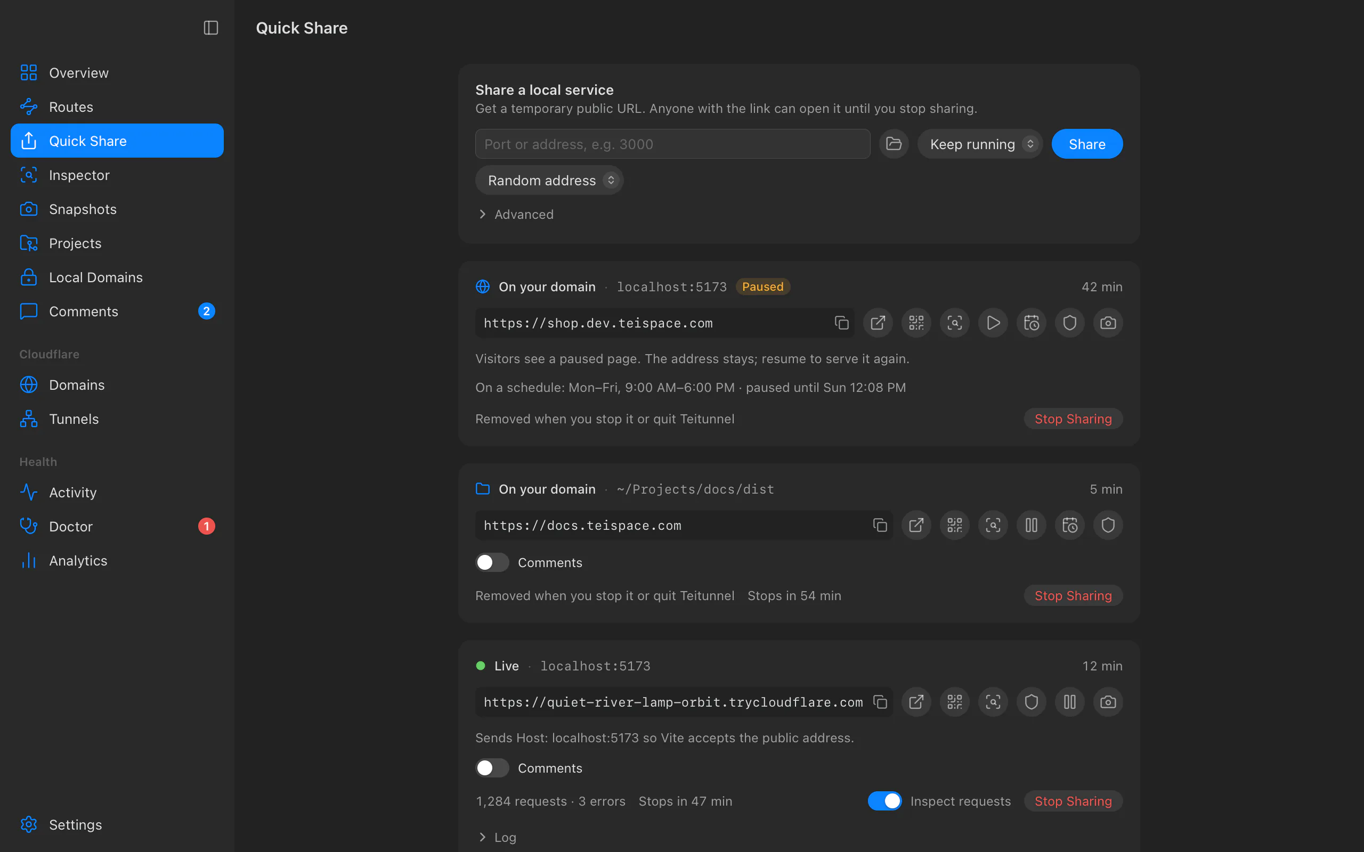Open Analytics under Health
The height and width of the screenshot is (852, 1364).
[117, 560]
